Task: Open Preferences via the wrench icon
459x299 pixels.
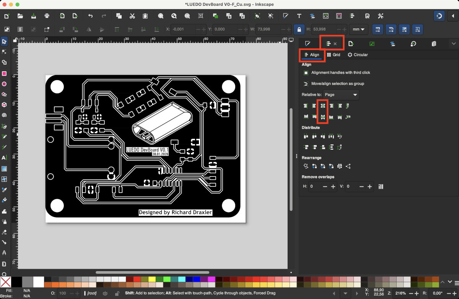Action: click(x=380, y=16)
